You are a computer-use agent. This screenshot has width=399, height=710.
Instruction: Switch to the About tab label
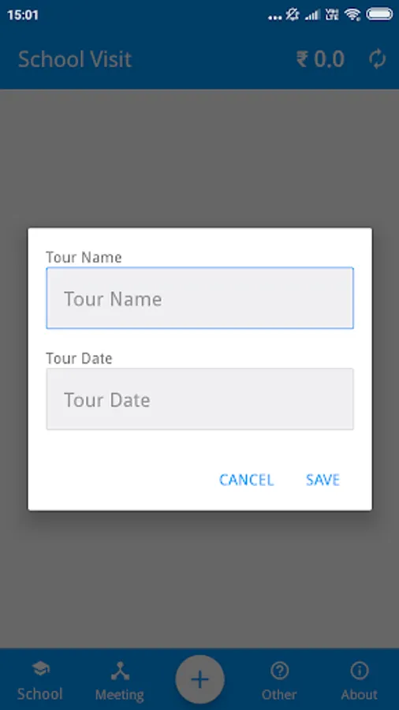tap(360, 694)
